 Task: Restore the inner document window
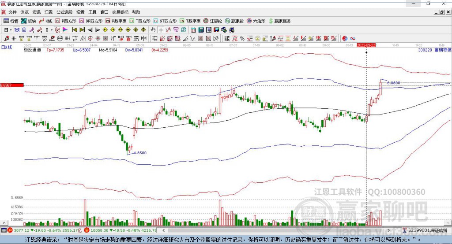point(441,12)
